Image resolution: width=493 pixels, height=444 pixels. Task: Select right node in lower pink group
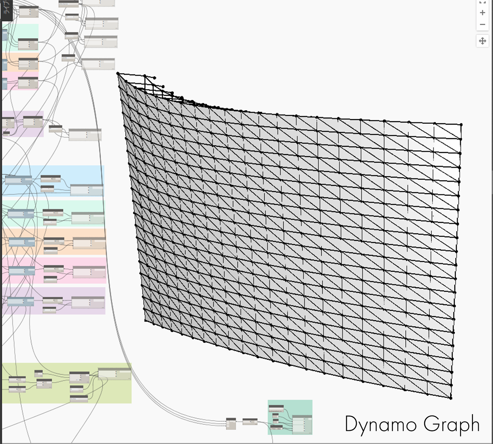pos(89,272)
